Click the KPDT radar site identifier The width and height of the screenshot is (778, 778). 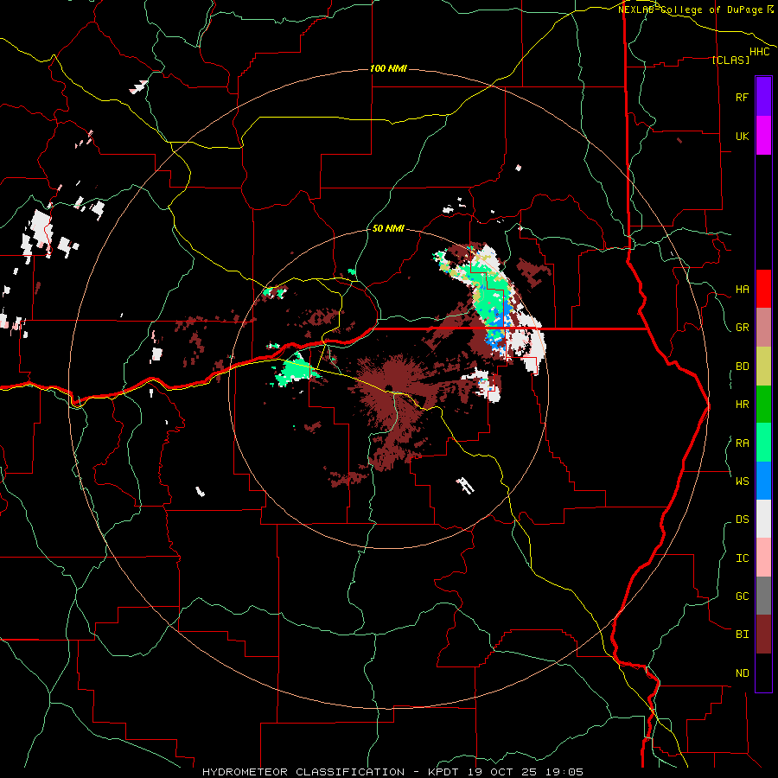[442, 772]
